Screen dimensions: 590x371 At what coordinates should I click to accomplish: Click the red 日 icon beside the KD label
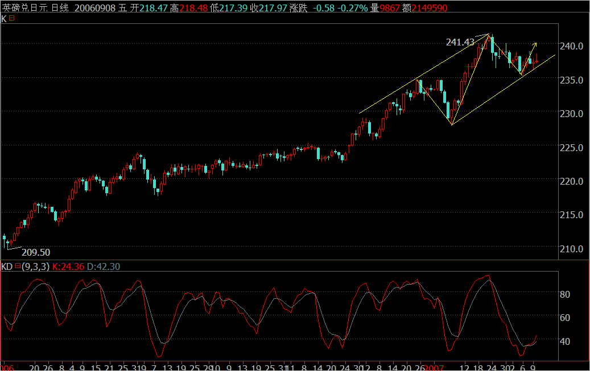click(x=18, y=265)
